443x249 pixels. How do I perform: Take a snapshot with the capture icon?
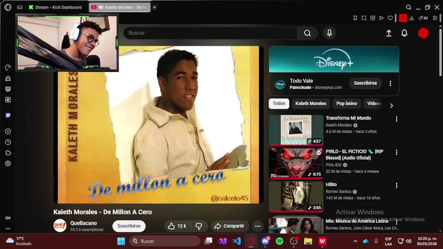pyautogui.click(x=364, y=18)
